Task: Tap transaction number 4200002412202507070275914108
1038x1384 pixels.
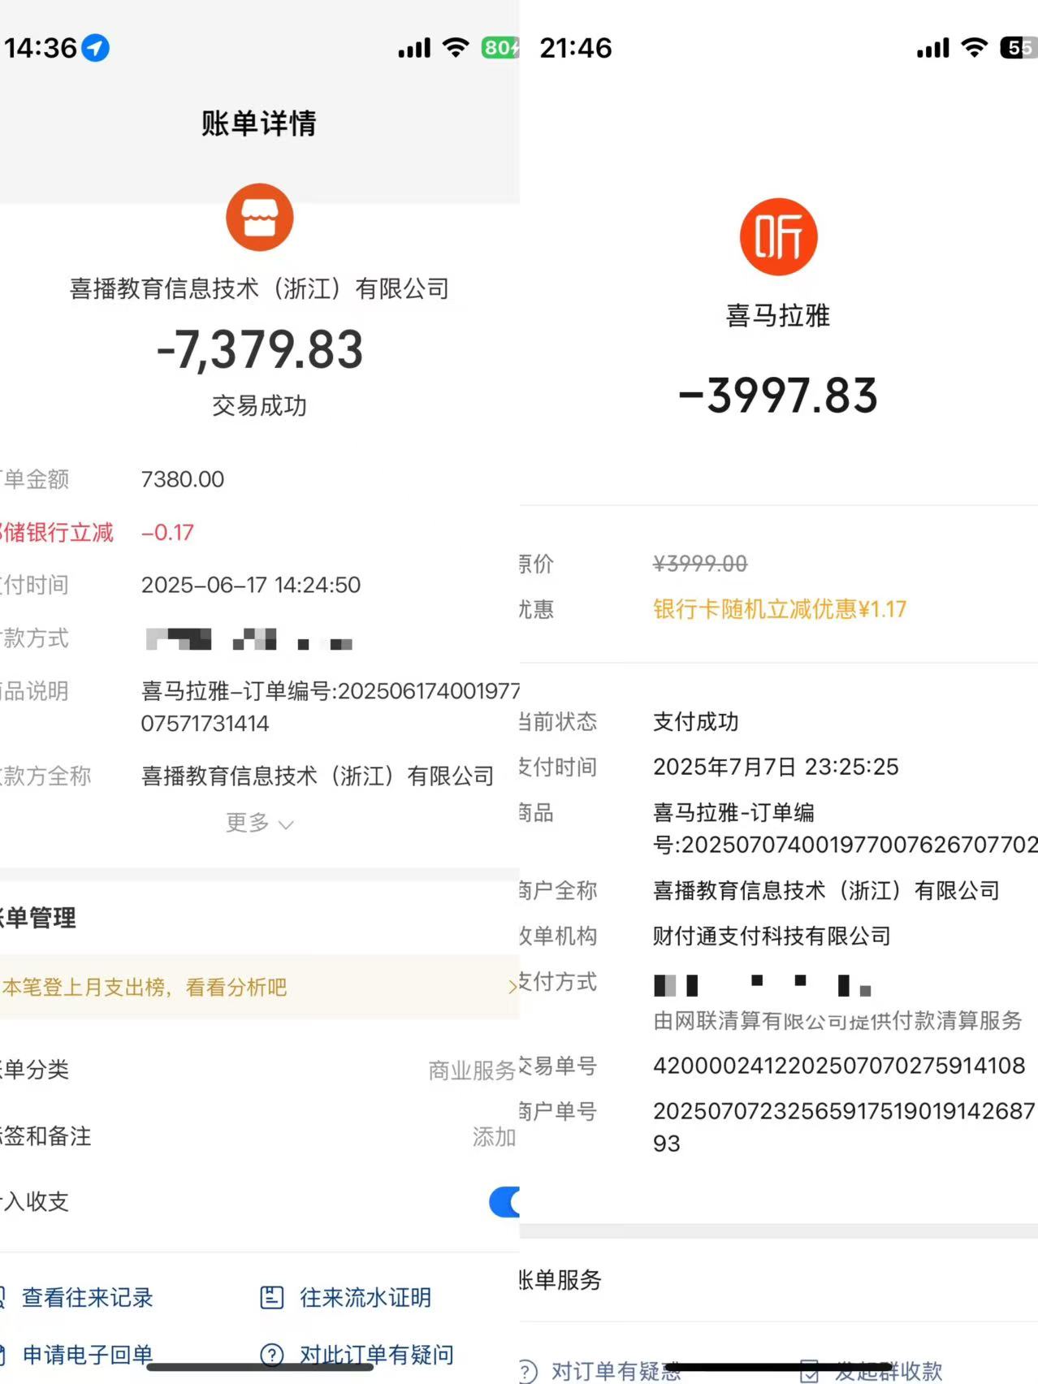Action: pos(839,1066)
